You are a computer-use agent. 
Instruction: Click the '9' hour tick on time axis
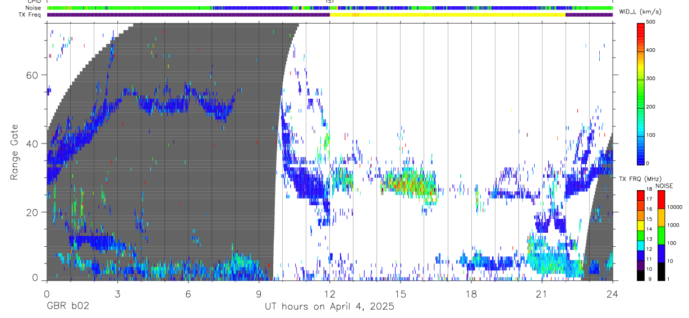[x=259, y=294]
